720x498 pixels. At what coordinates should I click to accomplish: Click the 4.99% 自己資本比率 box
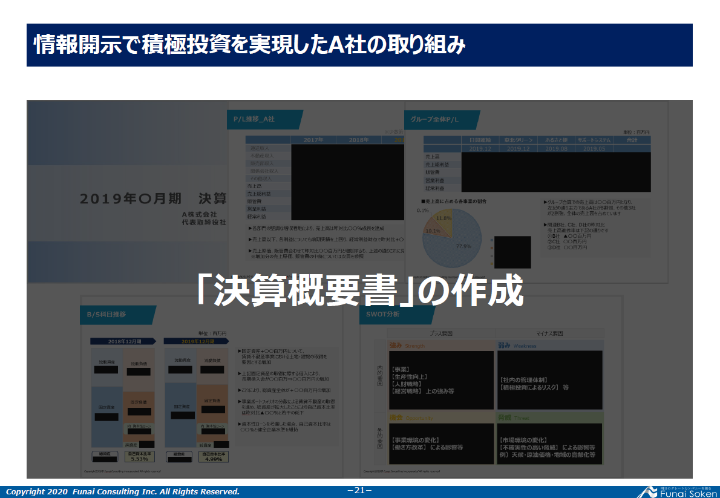(212, 456)
